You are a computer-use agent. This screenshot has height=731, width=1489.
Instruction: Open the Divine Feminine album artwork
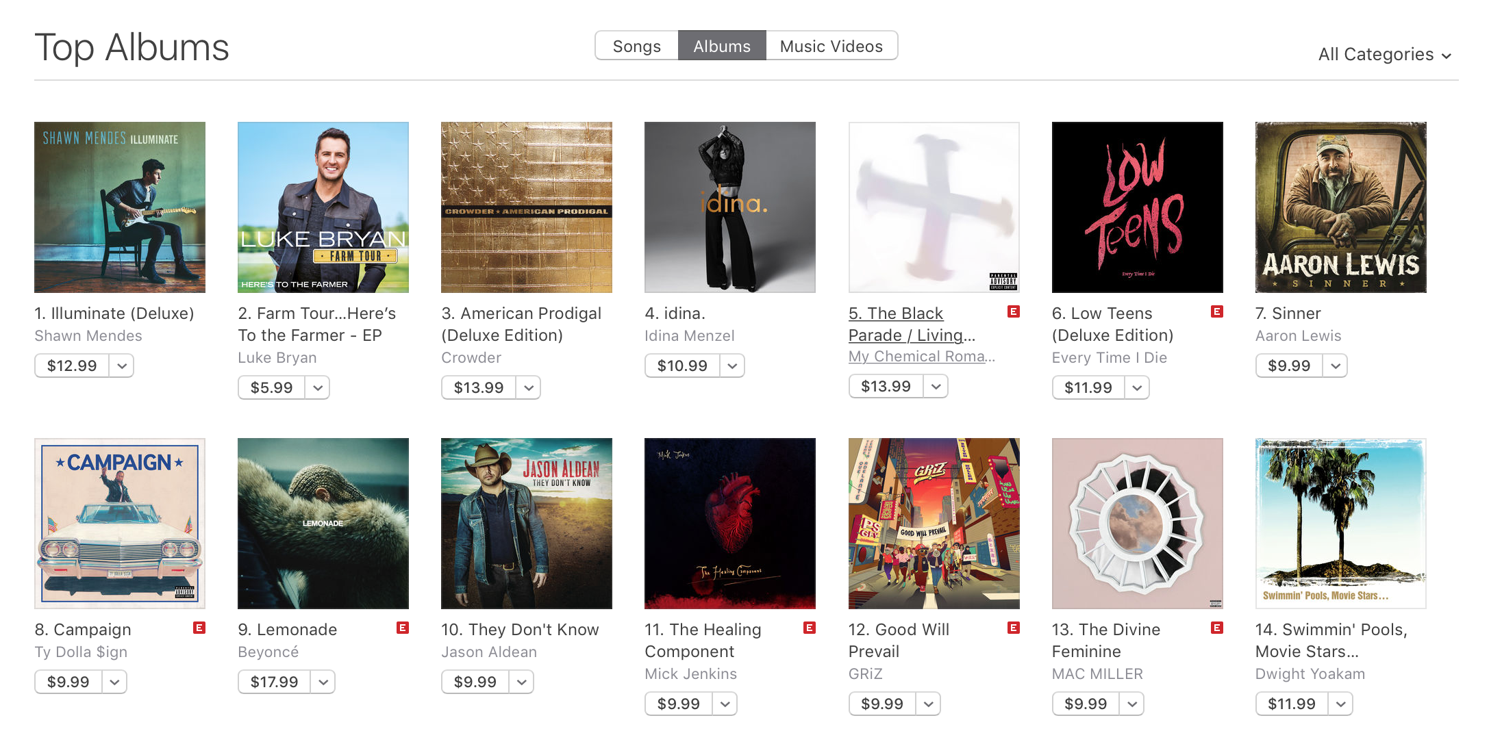tap(1138, 524)
